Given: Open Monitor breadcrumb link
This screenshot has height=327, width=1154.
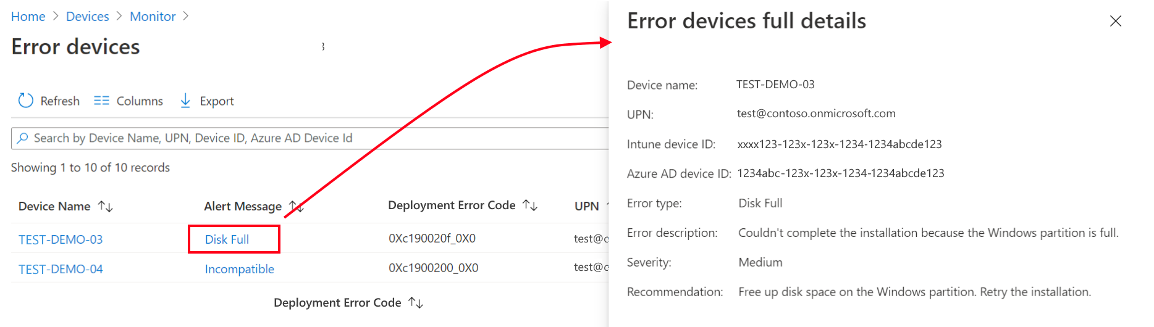Looking at the screenshot, I should click(x=153, y=17).
